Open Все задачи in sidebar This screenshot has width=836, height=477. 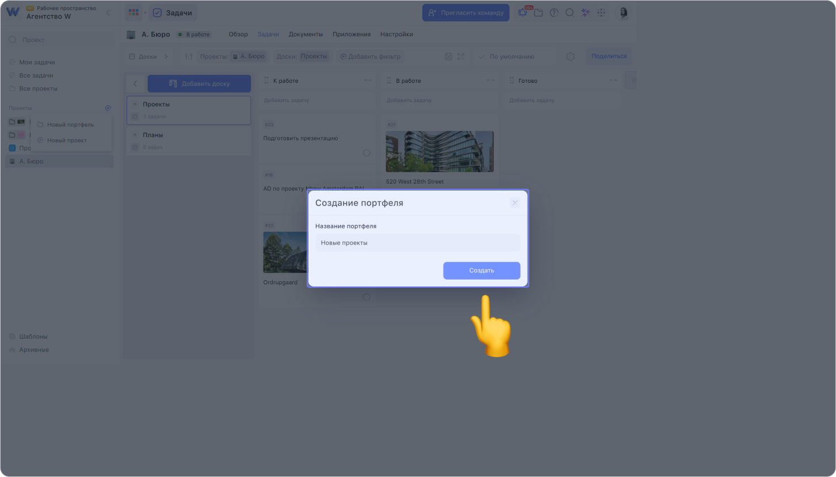pos(36,75)
